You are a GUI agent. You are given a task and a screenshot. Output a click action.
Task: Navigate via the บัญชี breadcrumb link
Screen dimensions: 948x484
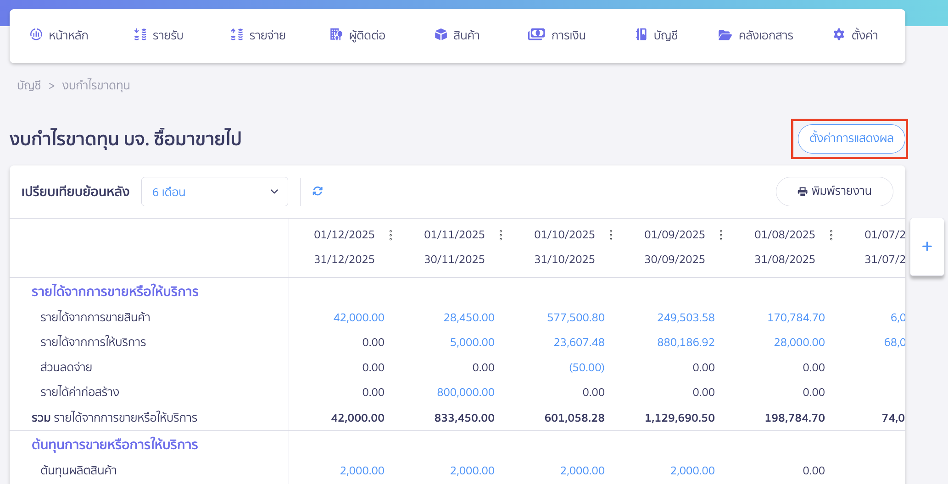(28, 85)
